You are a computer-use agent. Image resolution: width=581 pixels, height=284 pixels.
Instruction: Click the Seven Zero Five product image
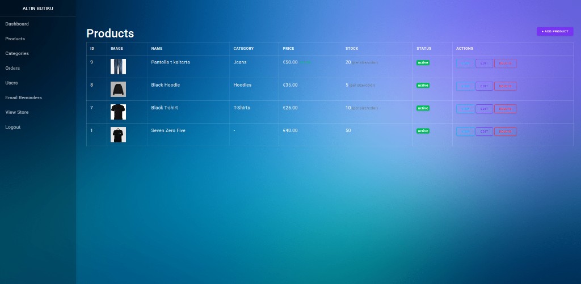118,134
